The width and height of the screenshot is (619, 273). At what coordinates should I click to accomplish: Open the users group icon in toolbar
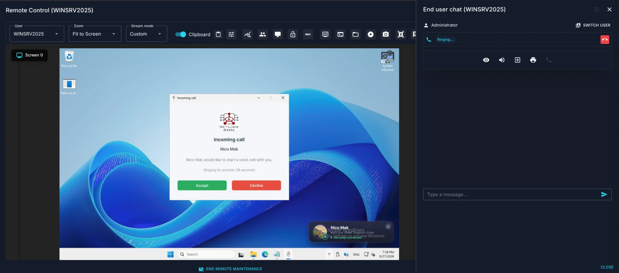click(x=263, y=34)
